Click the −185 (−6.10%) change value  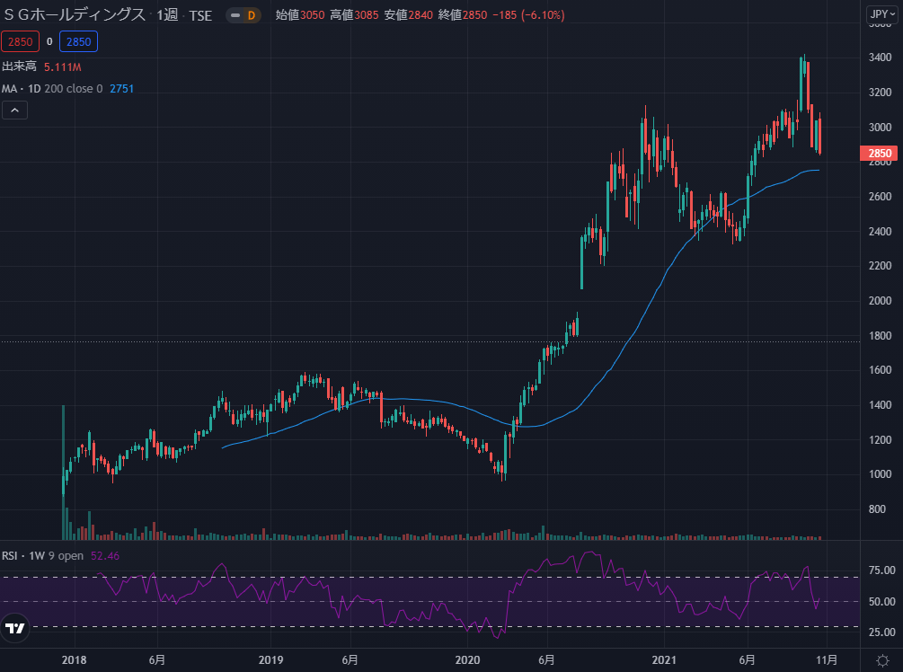point(528,15)
